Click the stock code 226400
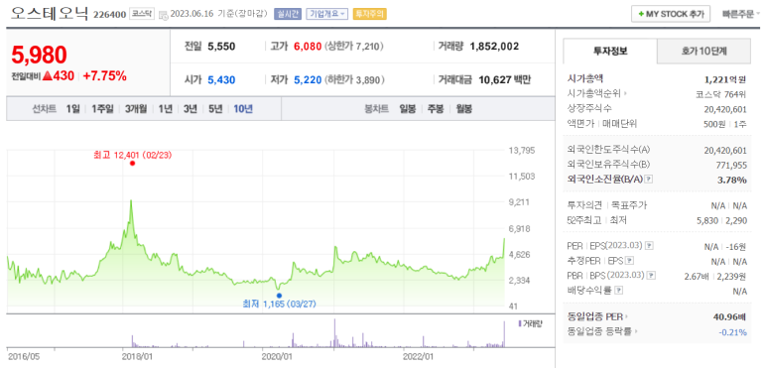 click(109, 15)
